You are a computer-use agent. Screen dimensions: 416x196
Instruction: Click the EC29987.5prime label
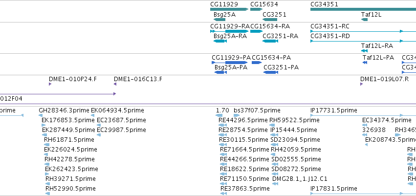121,130
